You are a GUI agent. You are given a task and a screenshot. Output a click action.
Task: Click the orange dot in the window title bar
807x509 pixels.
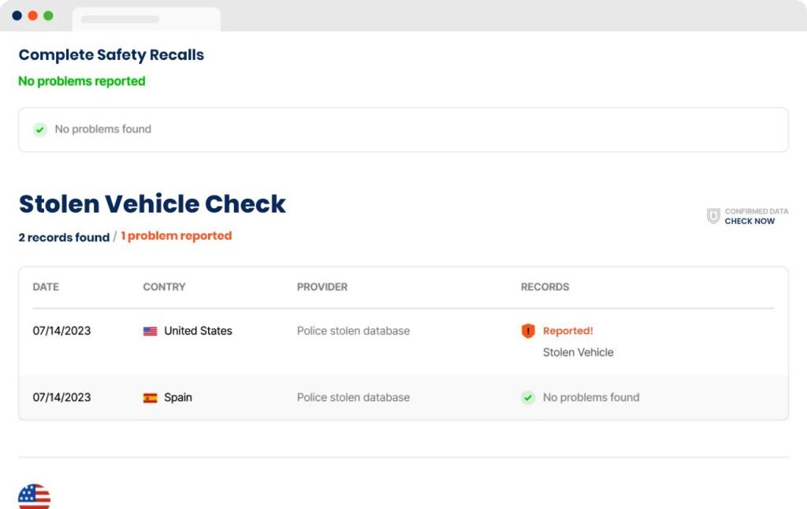32,16
